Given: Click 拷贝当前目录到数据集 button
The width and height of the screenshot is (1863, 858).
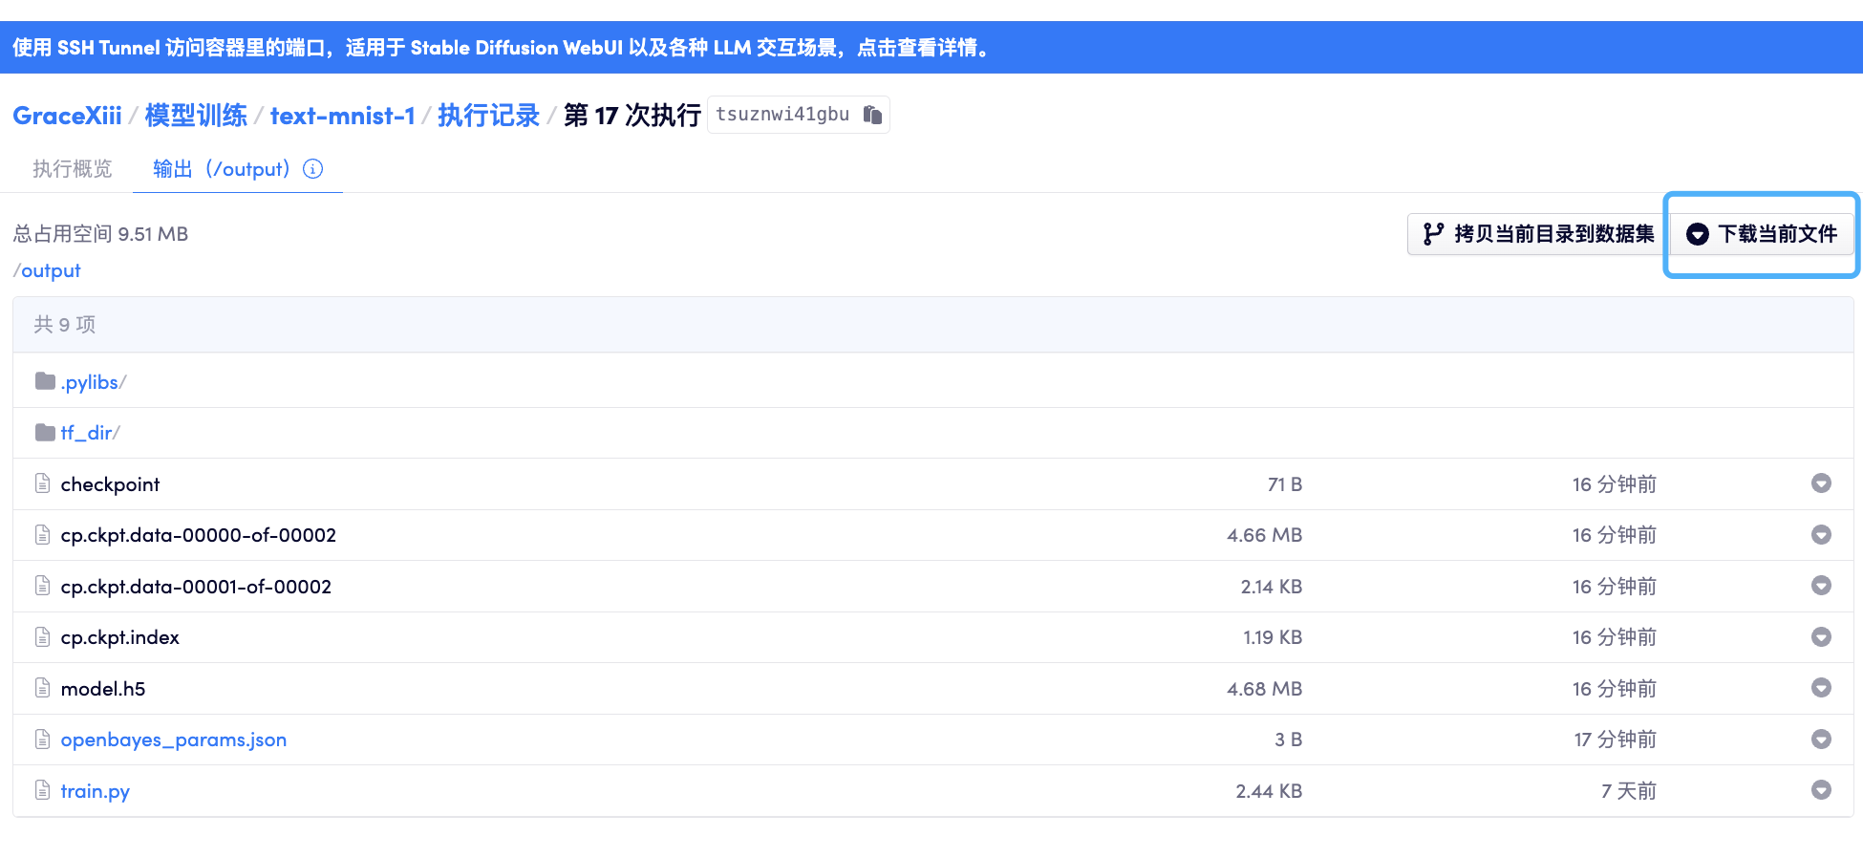Looking at the screenshot, I should click(1538, 234).
